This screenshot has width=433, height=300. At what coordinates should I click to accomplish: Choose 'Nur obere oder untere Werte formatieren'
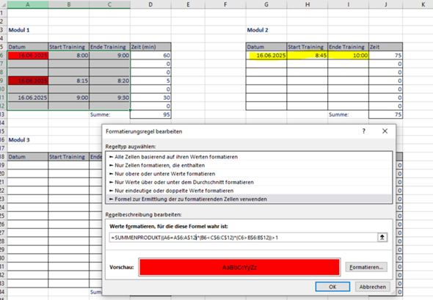[x=164, y=174]
